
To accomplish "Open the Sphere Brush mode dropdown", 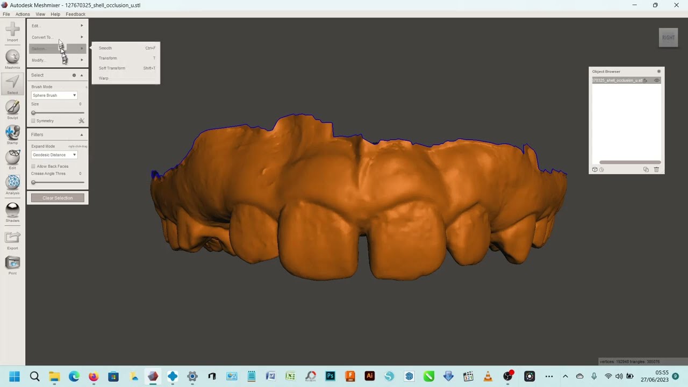I will 54,95.
